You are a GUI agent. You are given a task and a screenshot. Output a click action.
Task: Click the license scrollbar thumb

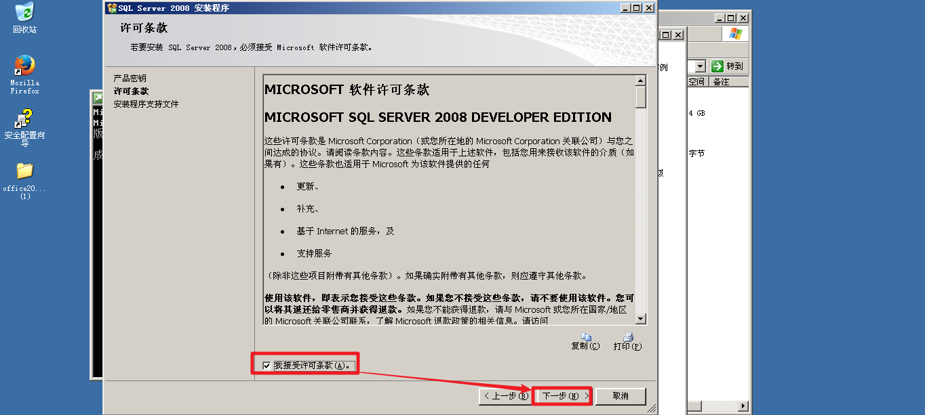point(641,97)
